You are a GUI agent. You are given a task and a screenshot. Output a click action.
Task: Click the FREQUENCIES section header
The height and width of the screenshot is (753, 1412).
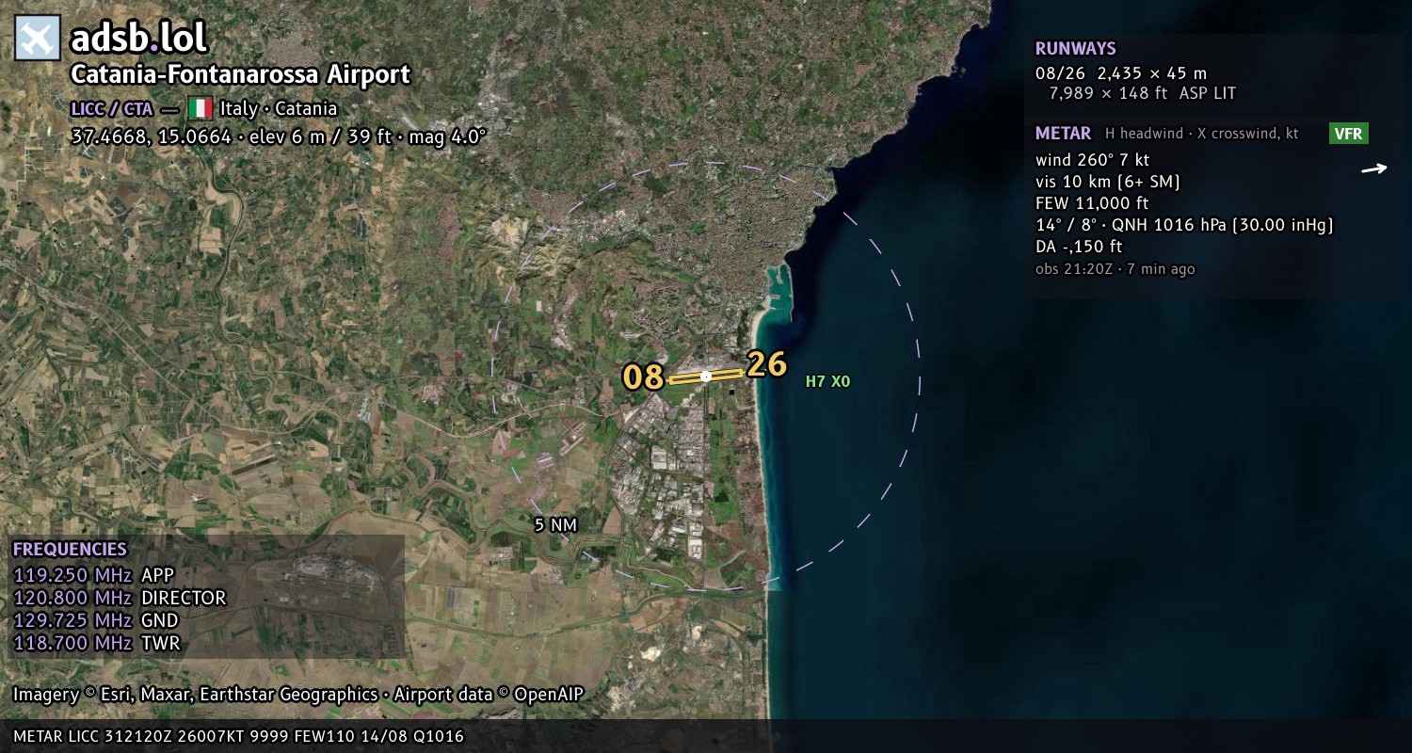coord(70,550)
